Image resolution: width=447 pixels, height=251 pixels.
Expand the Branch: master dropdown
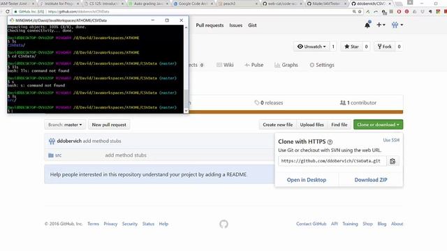[x=65, y=125]
